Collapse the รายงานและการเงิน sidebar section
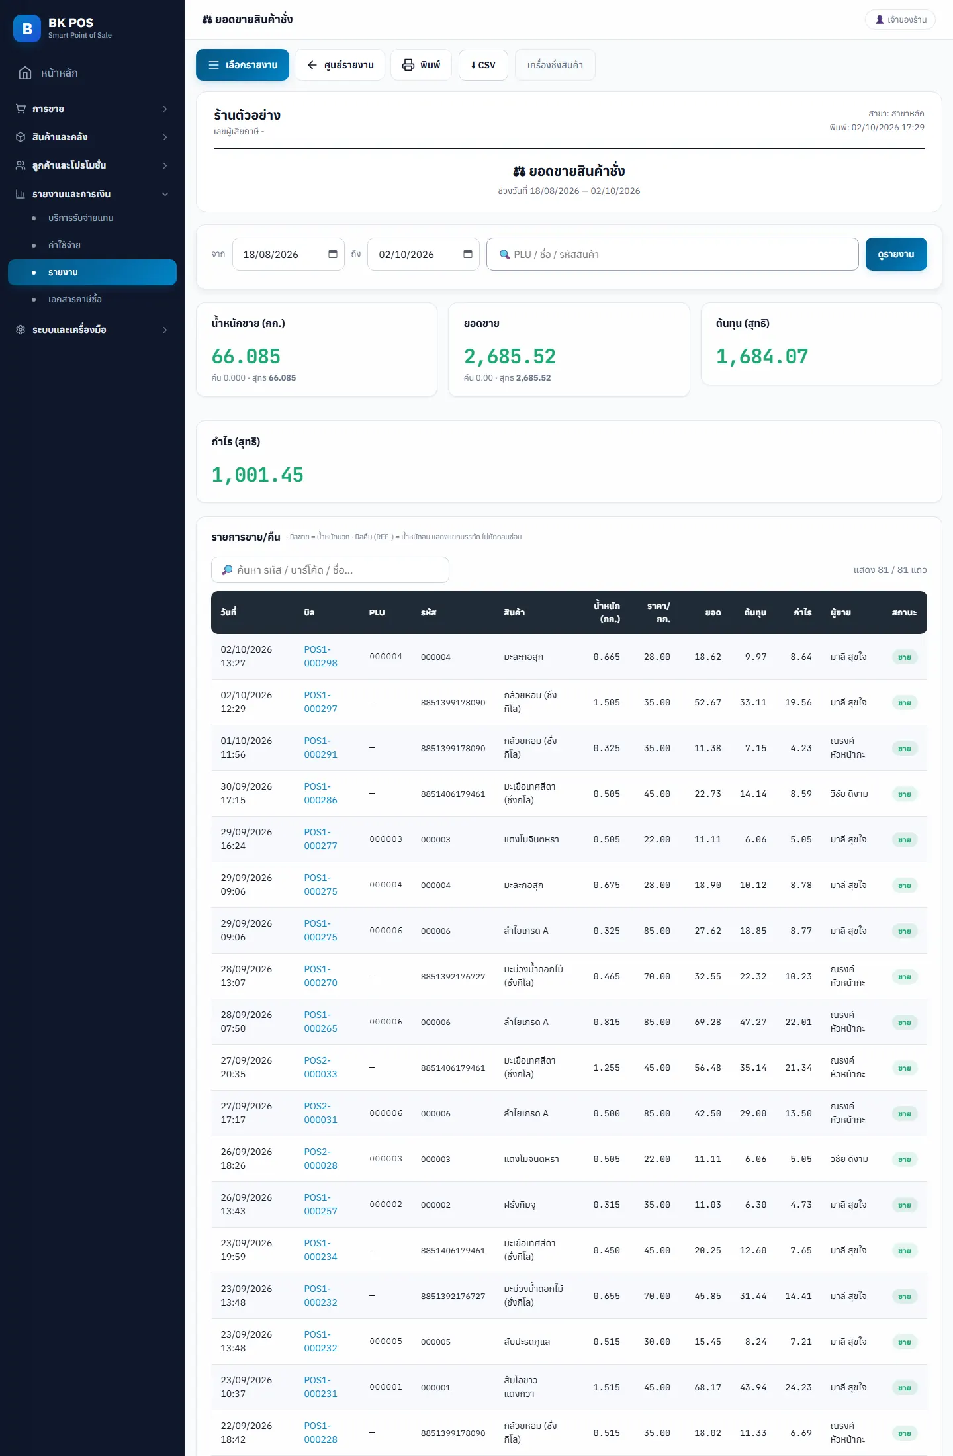The height and width of the screenshot is (1456, 953). click(92, 194)
